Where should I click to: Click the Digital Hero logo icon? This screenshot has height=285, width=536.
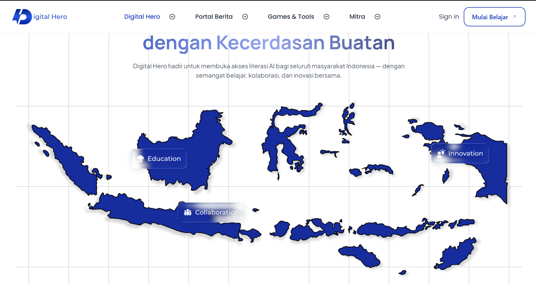coord(22,17)
